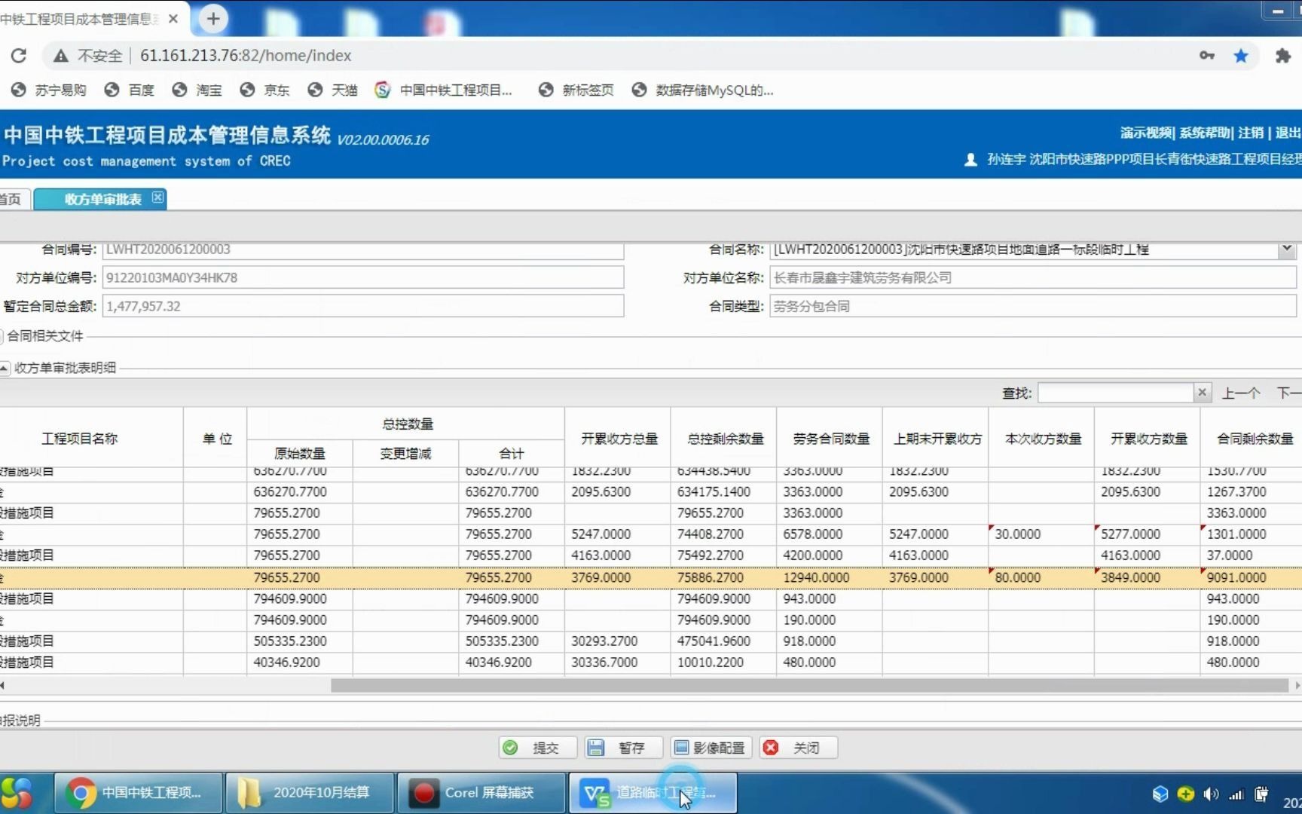Open the 淘宝 bookmark

pos(197,90)
